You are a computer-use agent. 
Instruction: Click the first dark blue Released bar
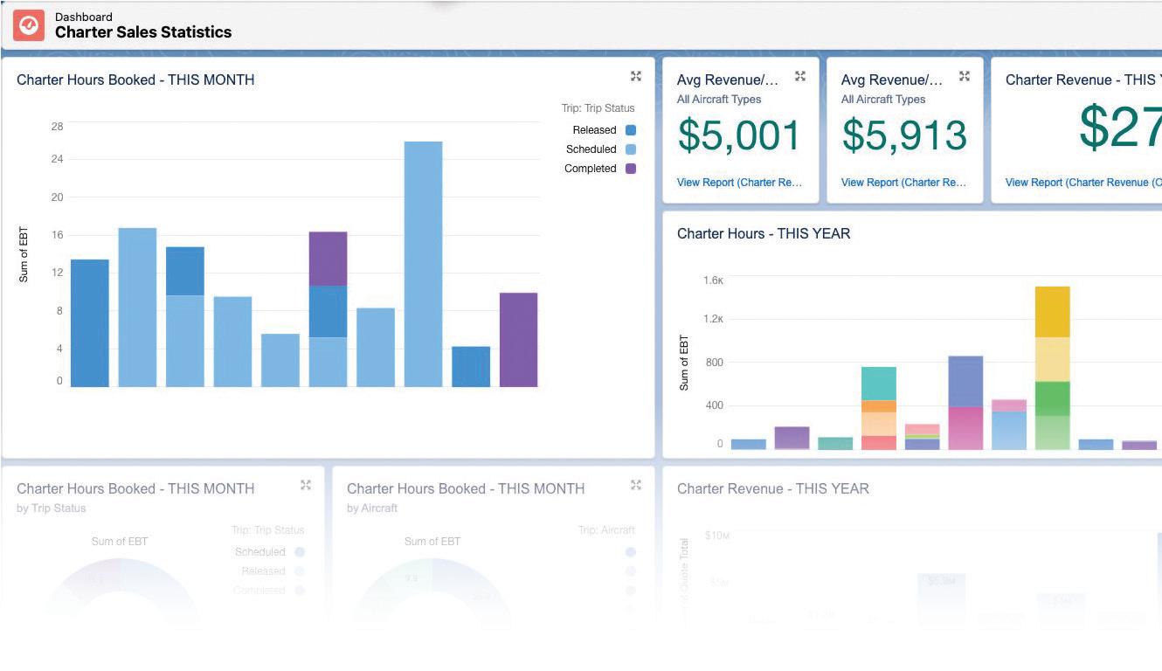90,323
